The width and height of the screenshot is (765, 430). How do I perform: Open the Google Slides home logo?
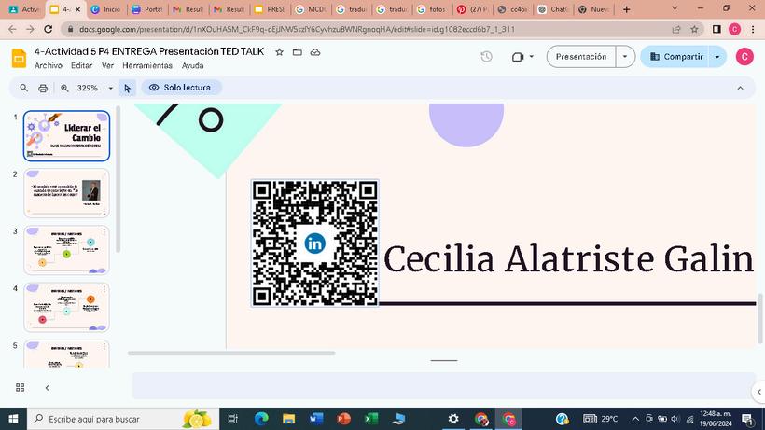[19, 58]
